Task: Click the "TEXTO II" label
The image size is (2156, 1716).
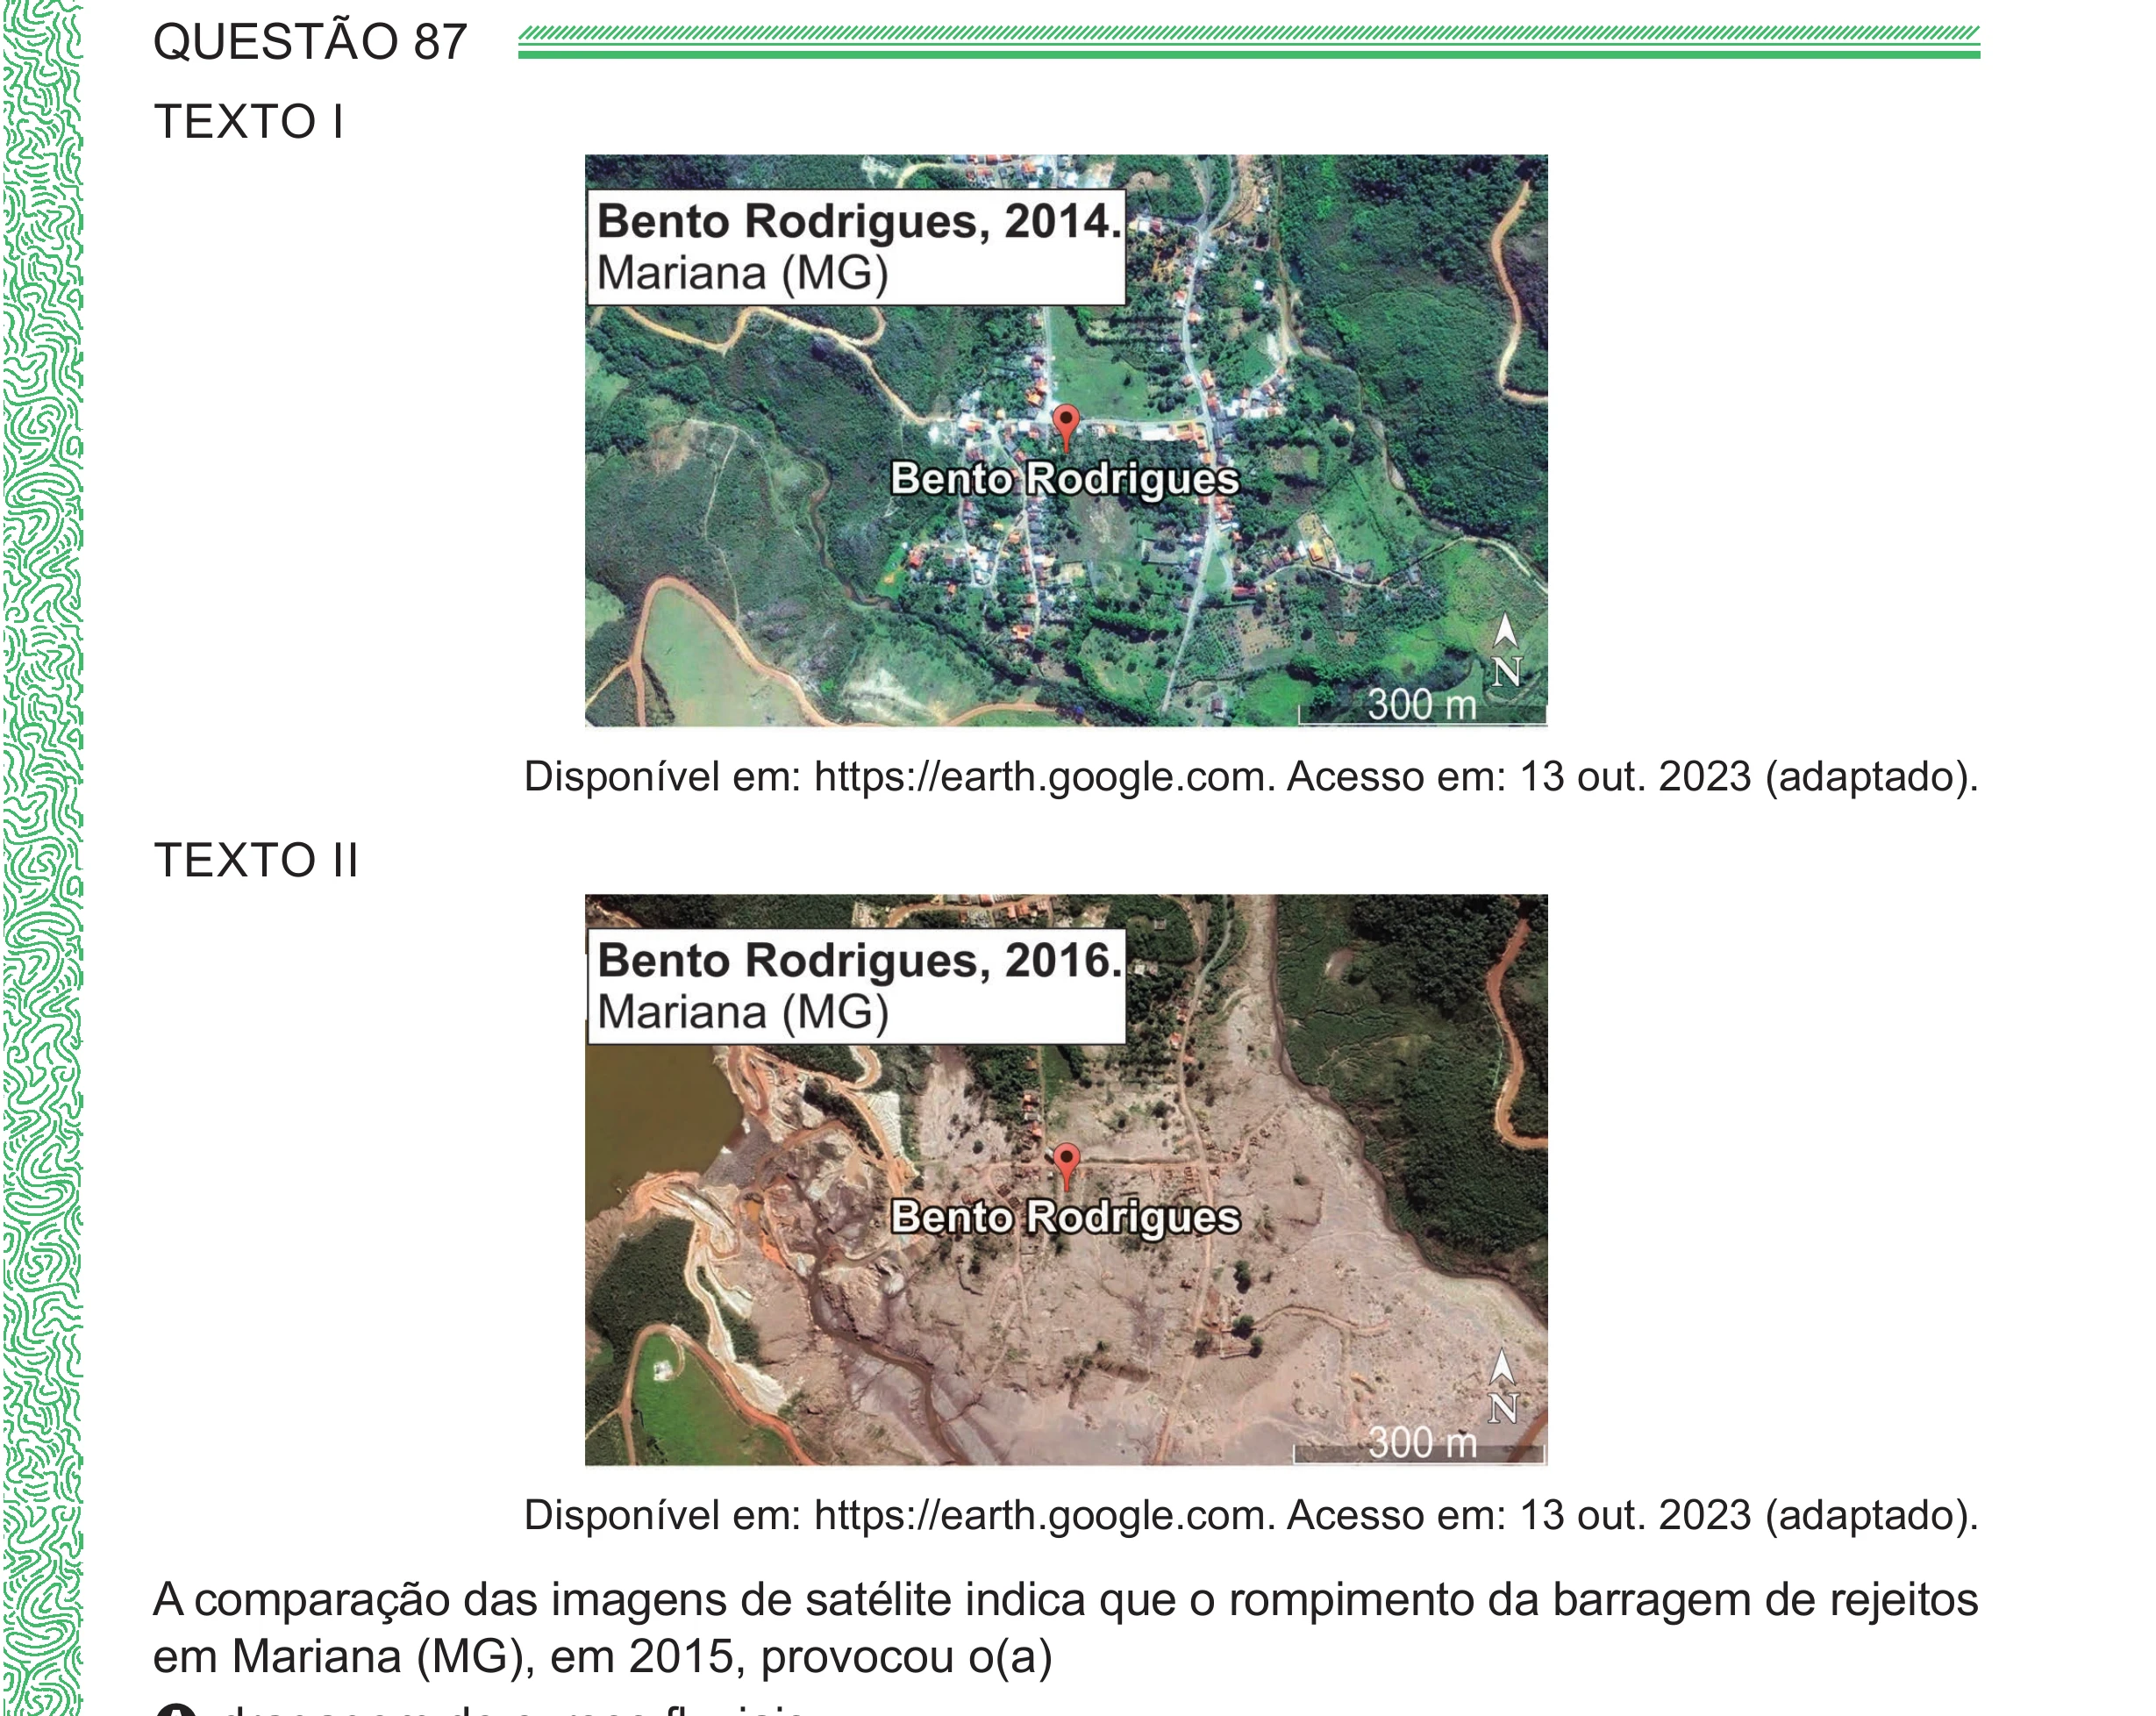Action: (256, 860)
